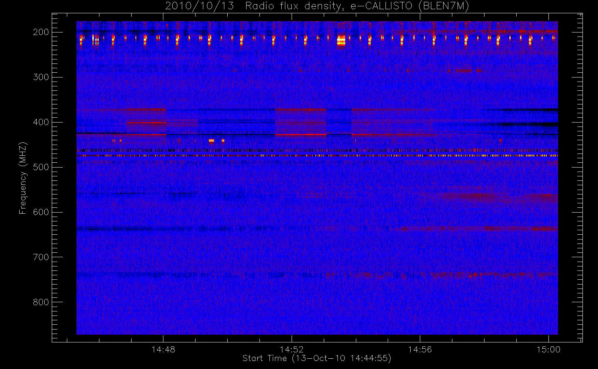Select the 15:00 time tick label
598x369 pixels.
point(548,349)
